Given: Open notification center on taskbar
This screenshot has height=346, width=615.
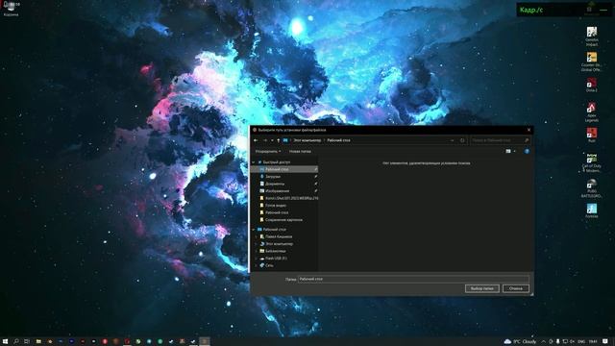Looking at the screenshot, I should [605, 341].
